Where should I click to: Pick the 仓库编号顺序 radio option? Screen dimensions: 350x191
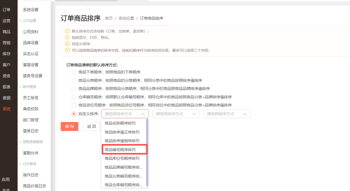point(74,97)
